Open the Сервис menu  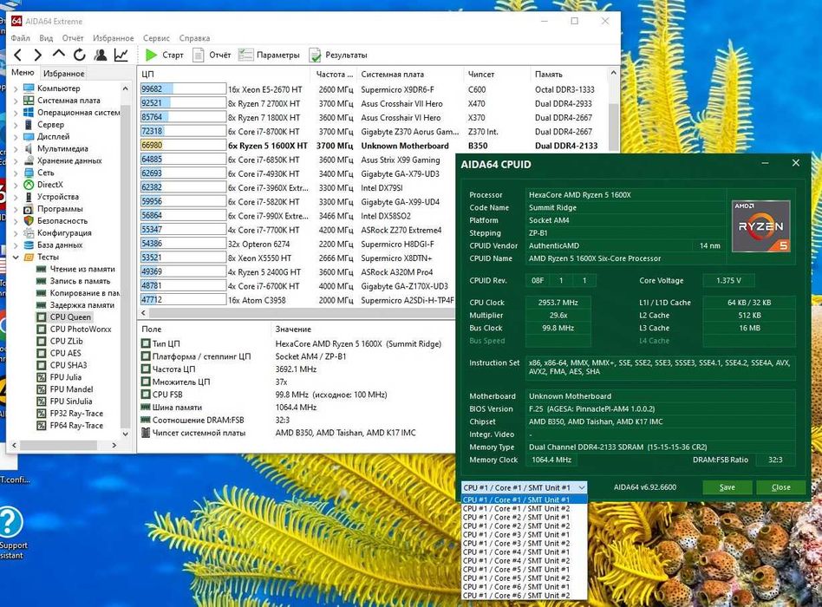[156, 38]
